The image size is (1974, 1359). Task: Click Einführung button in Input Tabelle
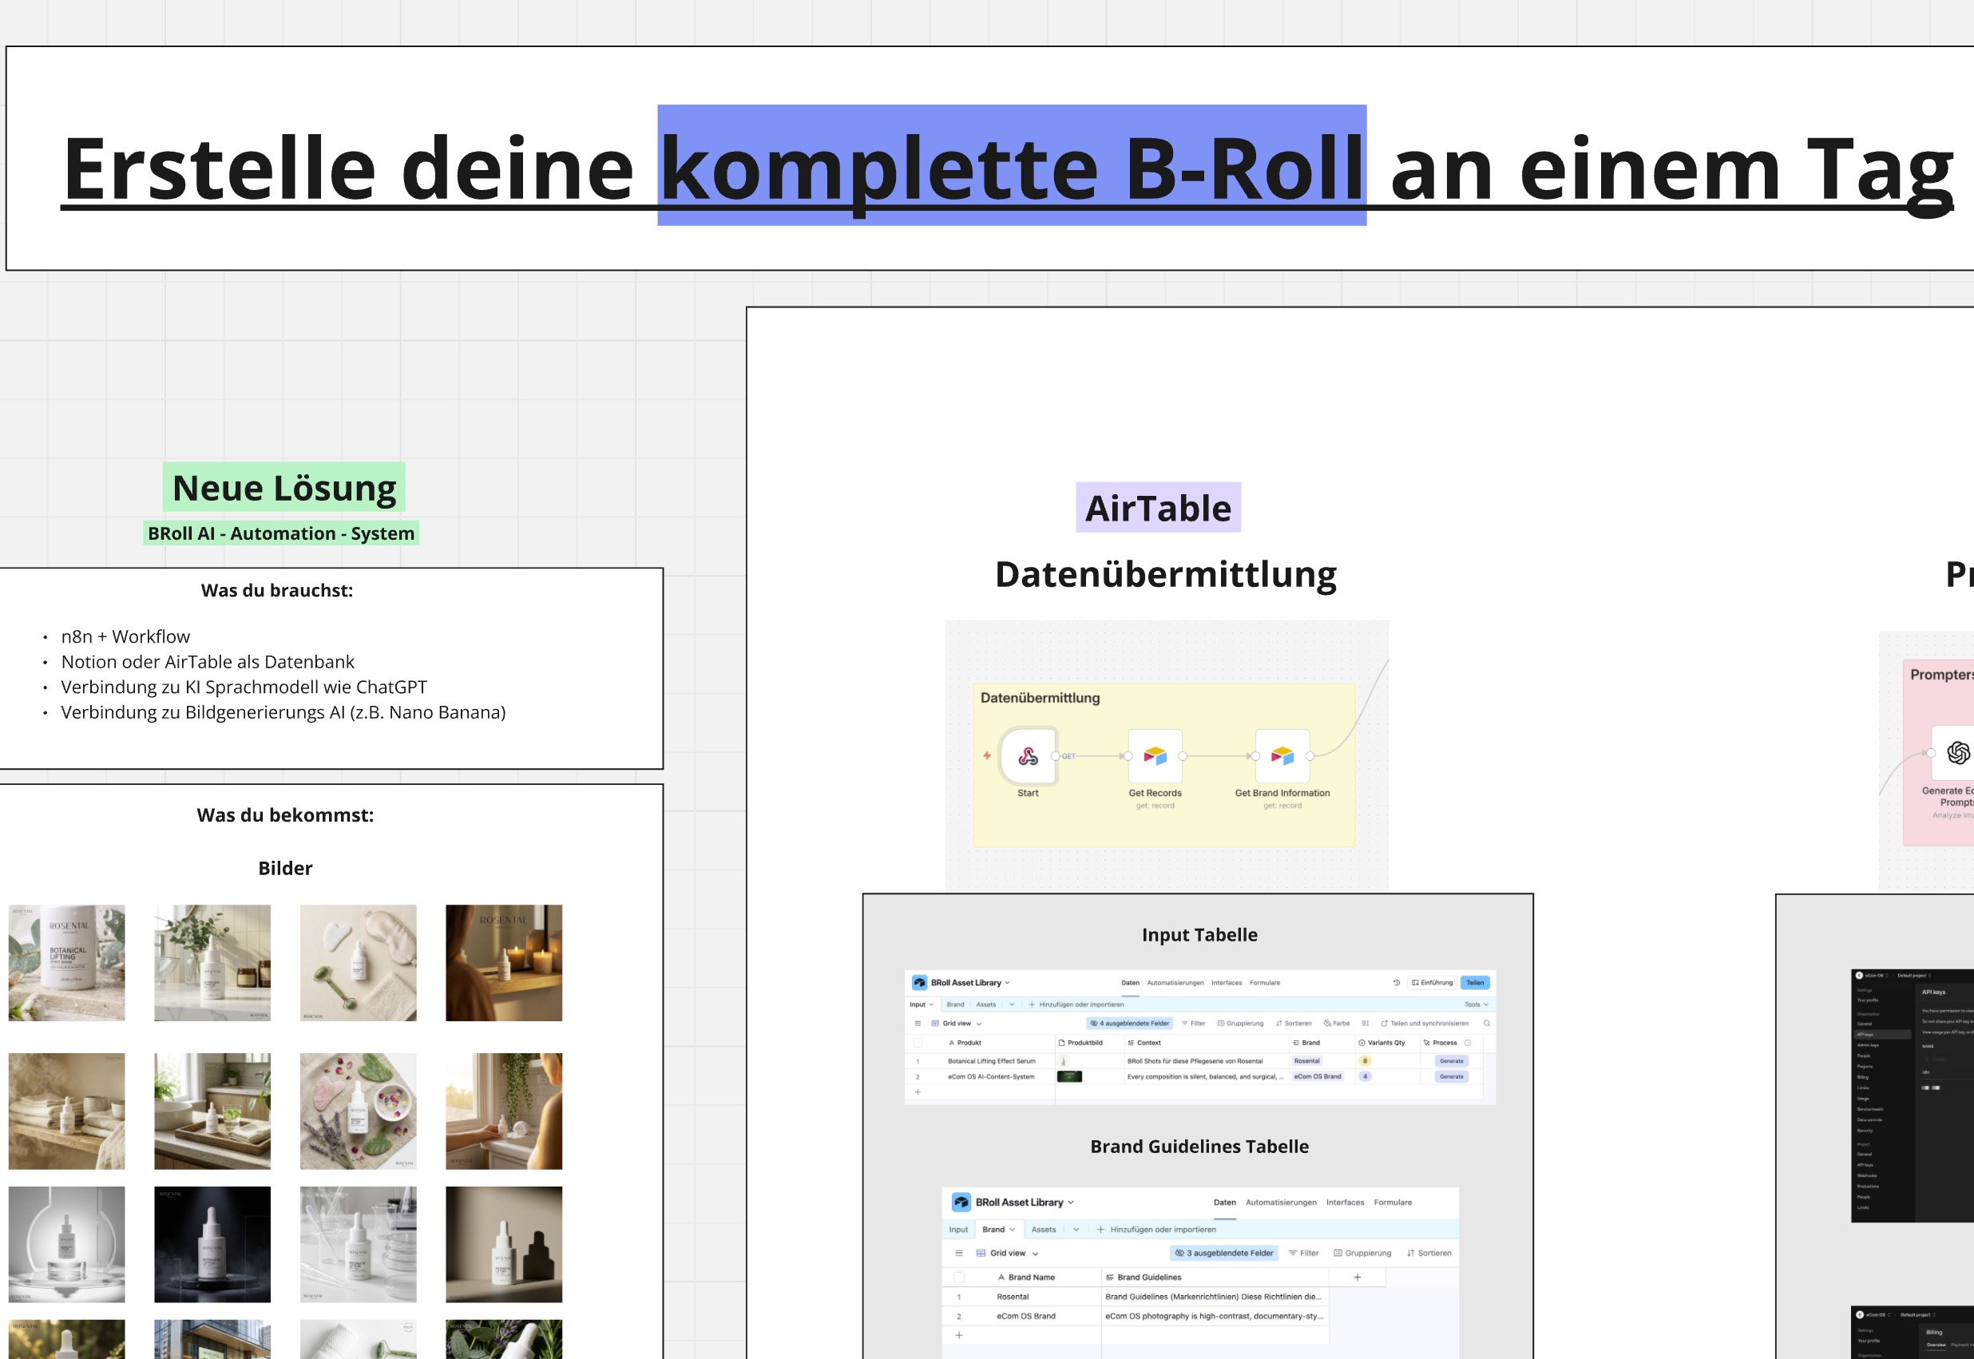(x=1433, y=983)
